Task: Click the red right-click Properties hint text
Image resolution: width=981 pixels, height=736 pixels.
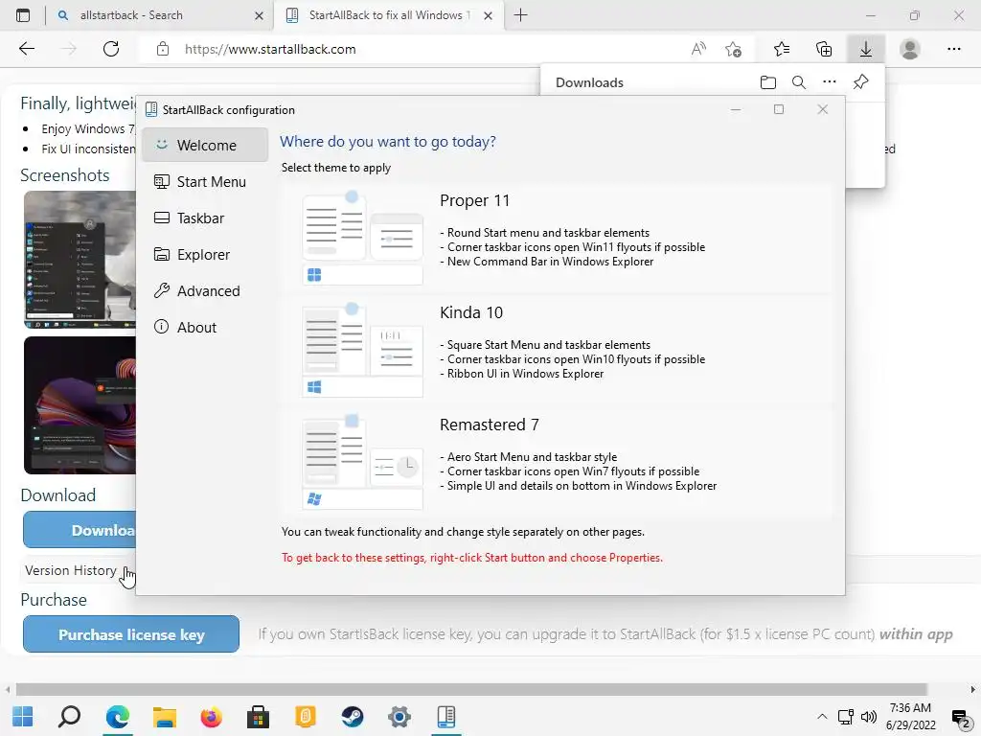Action: (471, 558)
